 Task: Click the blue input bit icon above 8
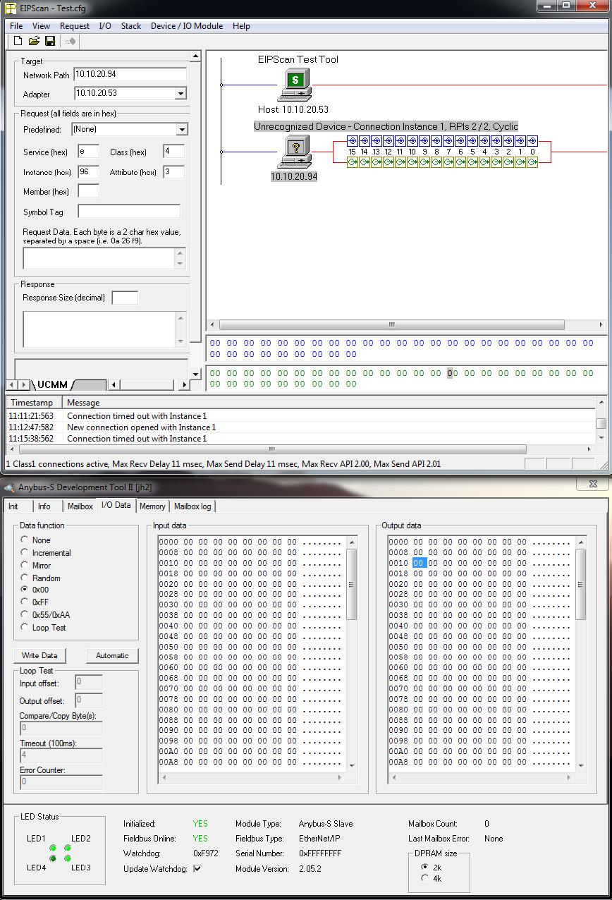[x=436, y=141]
